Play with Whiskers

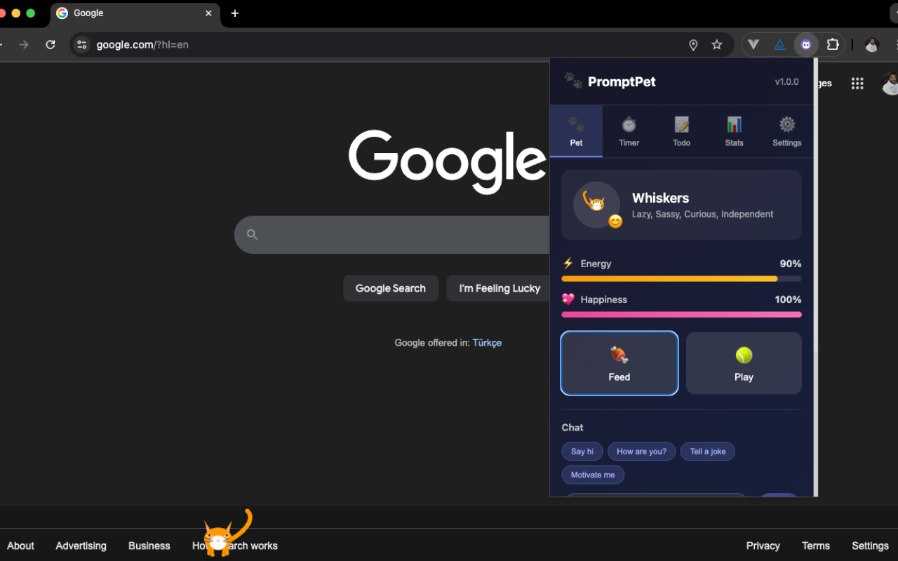click(x=744, y=363)
